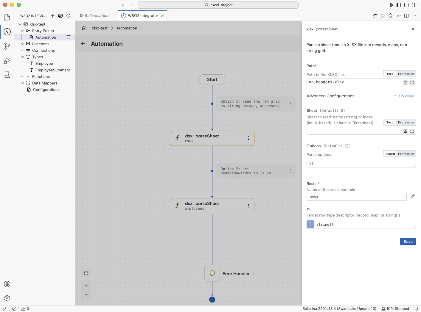Image resolution: width=421 pixels, height=312 pixels.
Task: Click the home icon in breadcrumb
Action: coord(84,28)
